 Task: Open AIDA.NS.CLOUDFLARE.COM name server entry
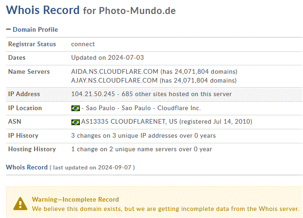[x=115, y=72]
